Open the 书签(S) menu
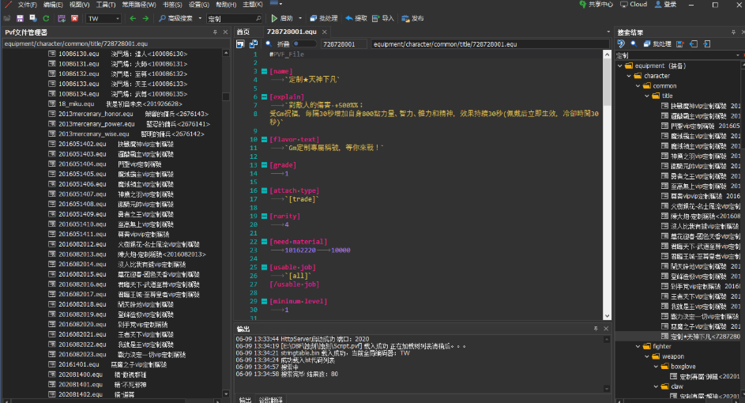This screenshot has width=745, height=403. tap(172, 4)
